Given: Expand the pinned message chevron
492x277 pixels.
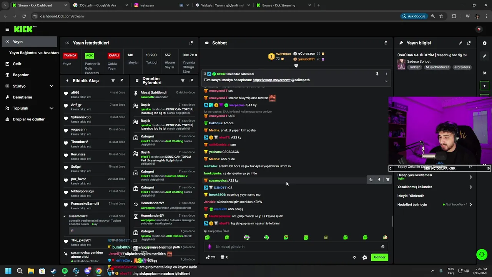Looking at the screenshot, I should (x=386, y=81).
